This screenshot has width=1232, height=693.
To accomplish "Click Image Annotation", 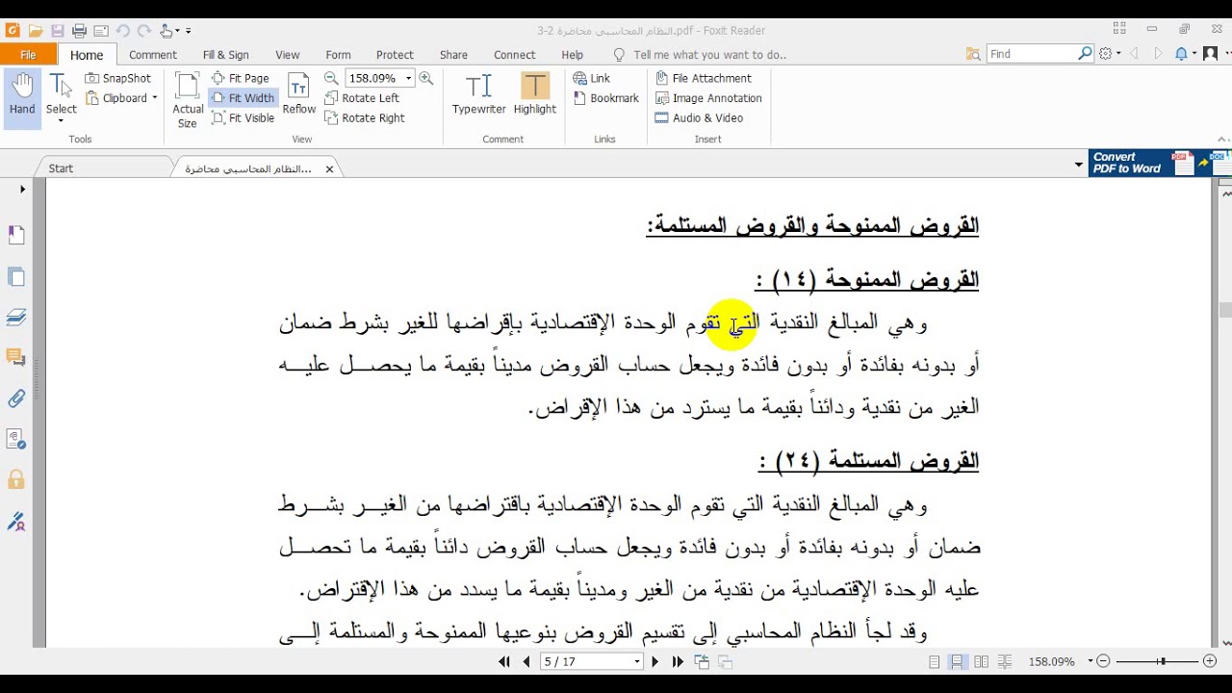I will (708, 98).
